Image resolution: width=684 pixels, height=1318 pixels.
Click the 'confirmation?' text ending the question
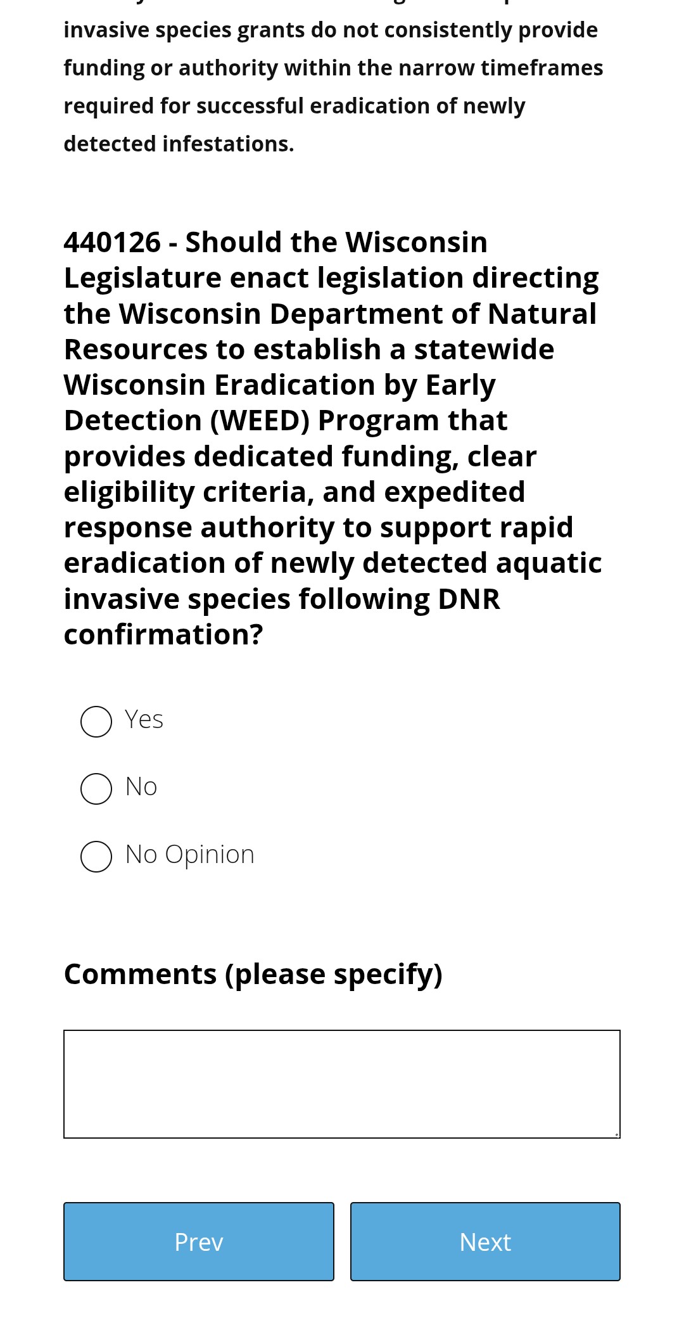(163, 634)
